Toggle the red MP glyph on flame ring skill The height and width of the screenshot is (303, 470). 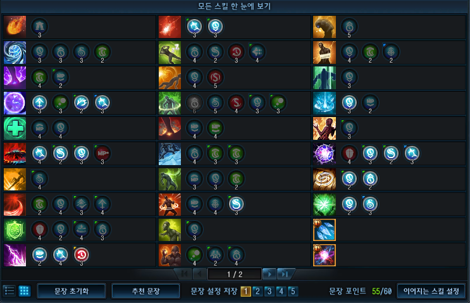click(x=102, y=153)
